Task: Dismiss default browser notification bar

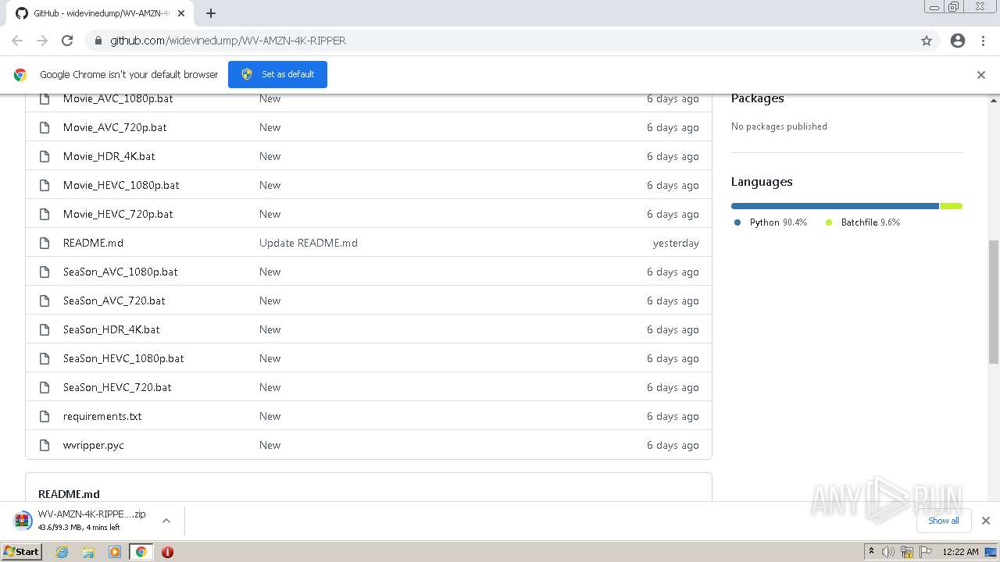Action: (x=981, y=75)
